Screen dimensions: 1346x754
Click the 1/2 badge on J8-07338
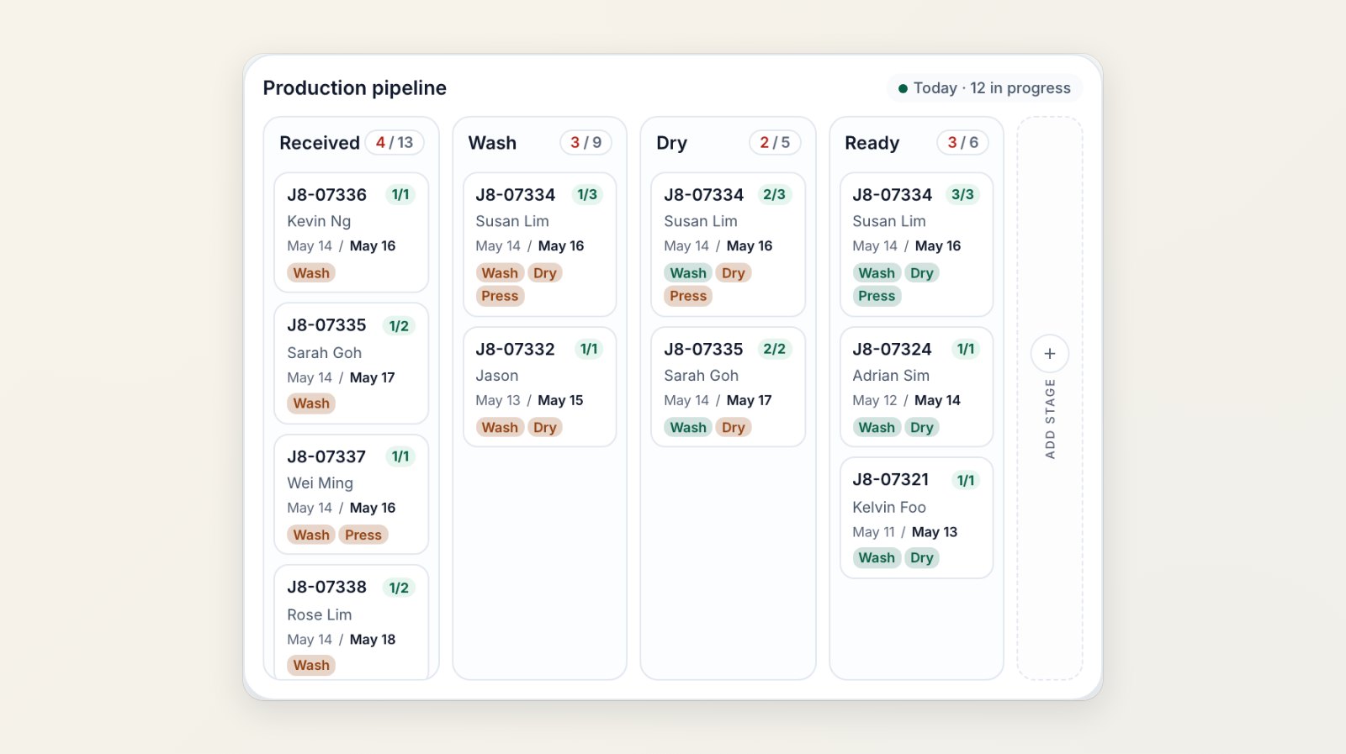[399, 588]
